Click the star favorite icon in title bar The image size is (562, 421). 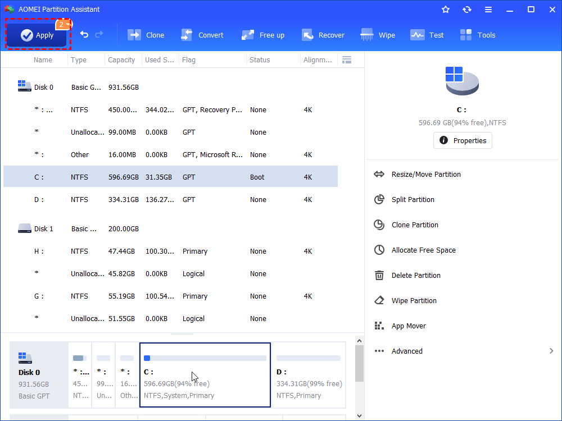[446, 10]
